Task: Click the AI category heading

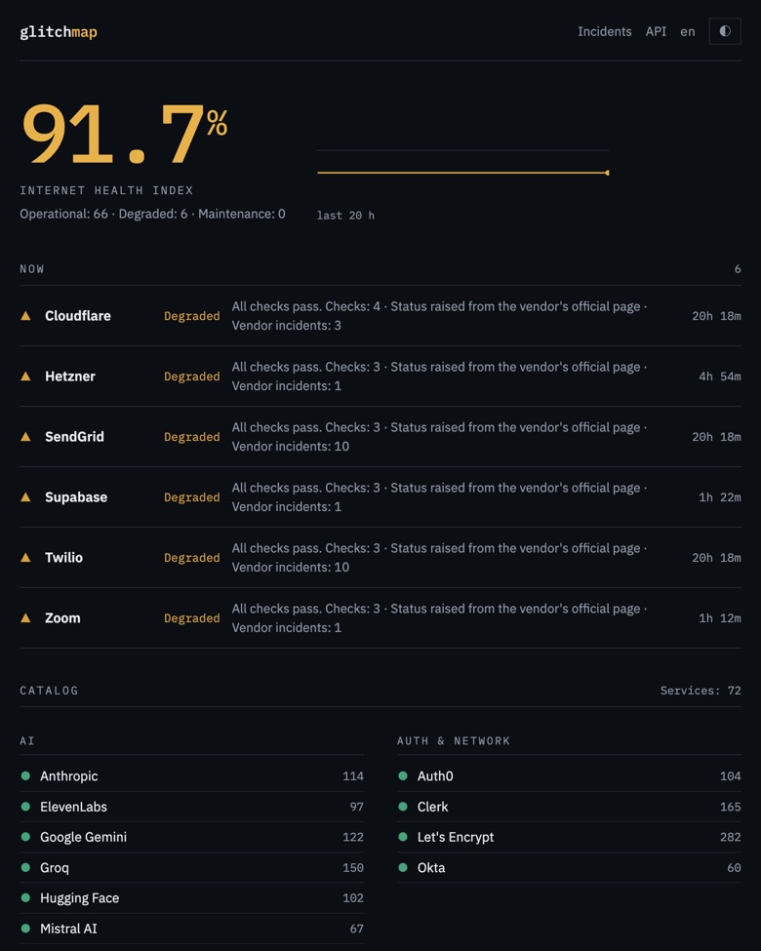Action: click(26, 740)
